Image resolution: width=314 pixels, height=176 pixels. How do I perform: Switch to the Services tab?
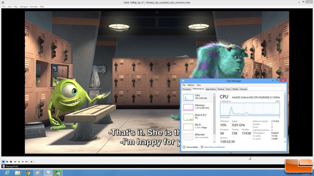pos(243,89)
